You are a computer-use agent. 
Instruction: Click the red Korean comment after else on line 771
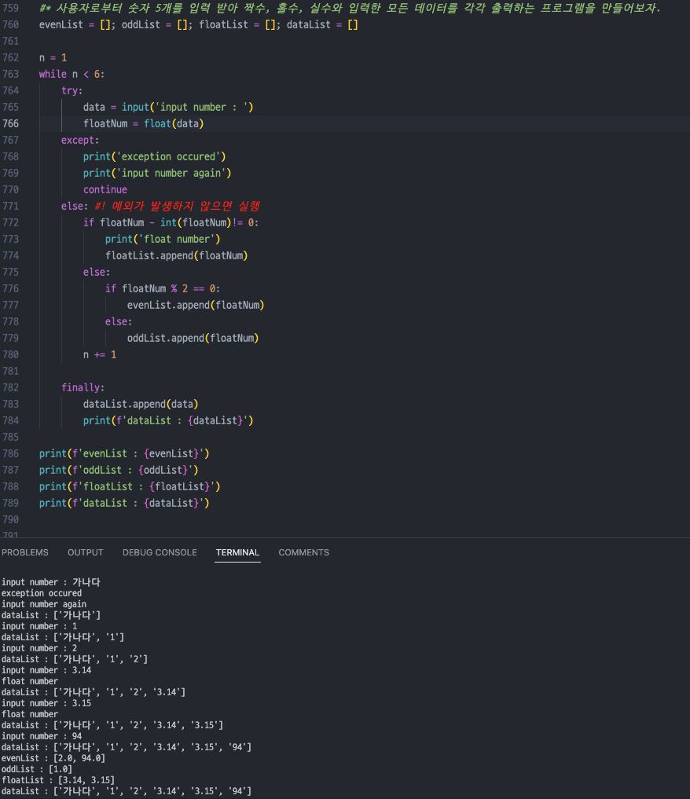177,207
